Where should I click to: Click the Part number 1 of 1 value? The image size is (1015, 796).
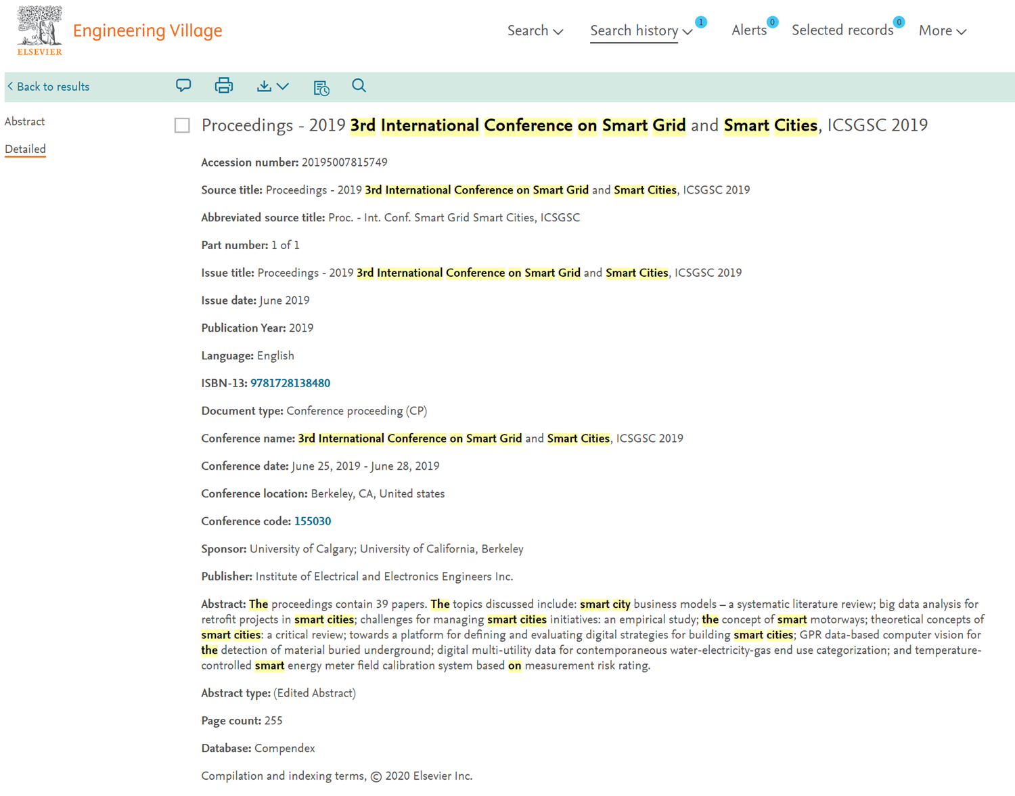285,245
